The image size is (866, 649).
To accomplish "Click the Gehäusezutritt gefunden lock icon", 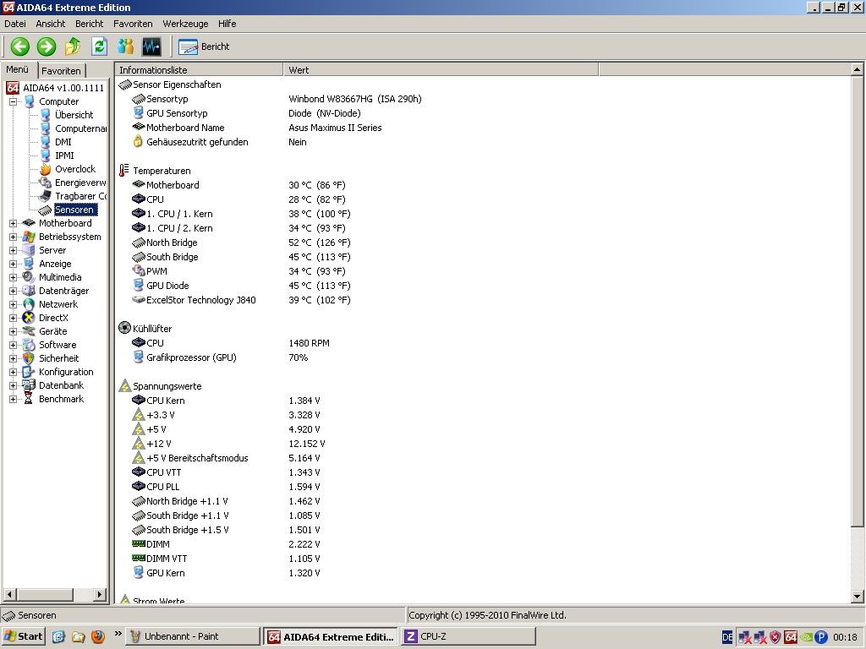I will (x=138, y=142).
